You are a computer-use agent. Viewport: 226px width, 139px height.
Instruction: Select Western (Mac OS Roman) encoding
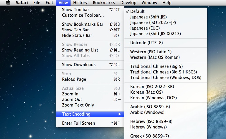(166, 57)
